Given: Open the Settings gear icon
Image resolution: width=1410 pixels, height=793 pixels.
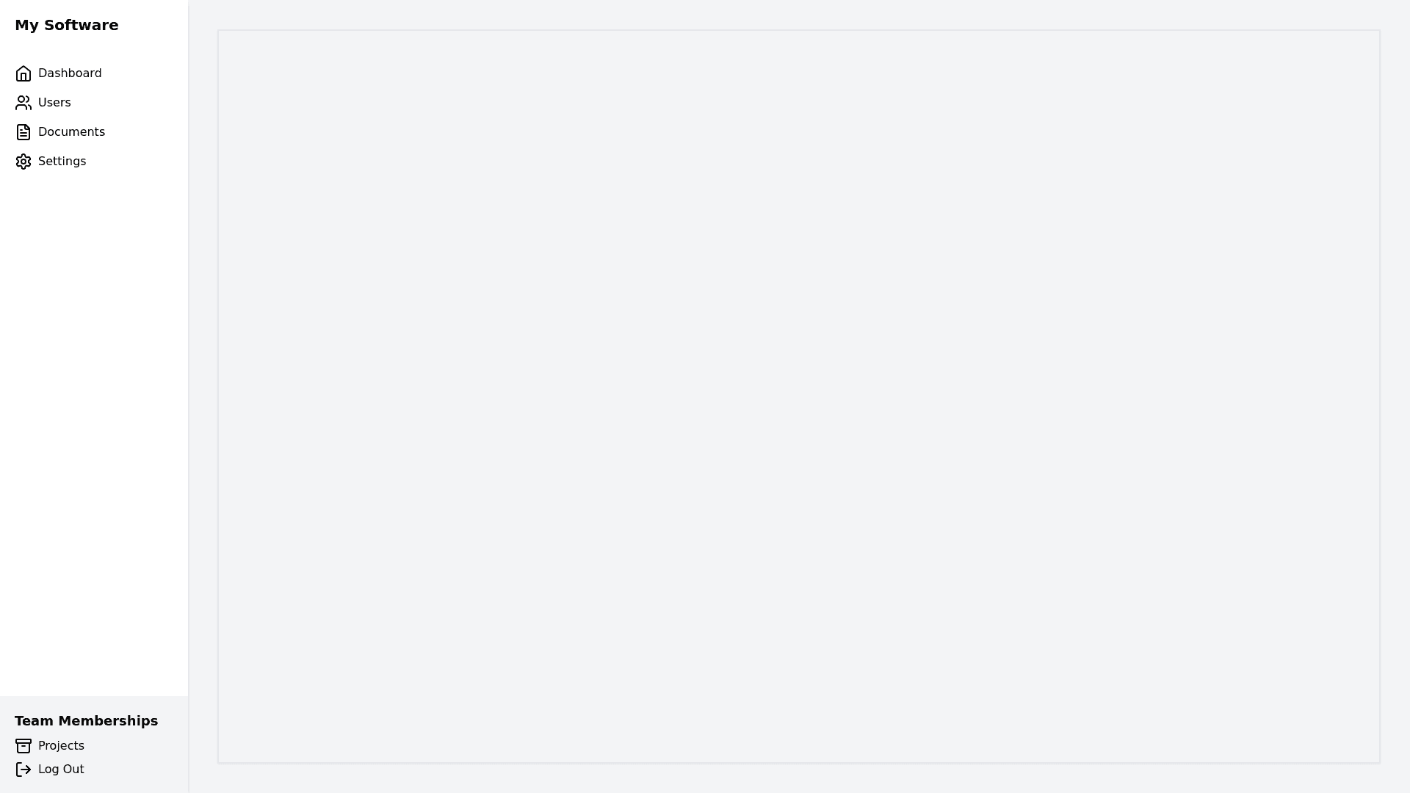Looking at the screenshot, I should click(23, 162).
